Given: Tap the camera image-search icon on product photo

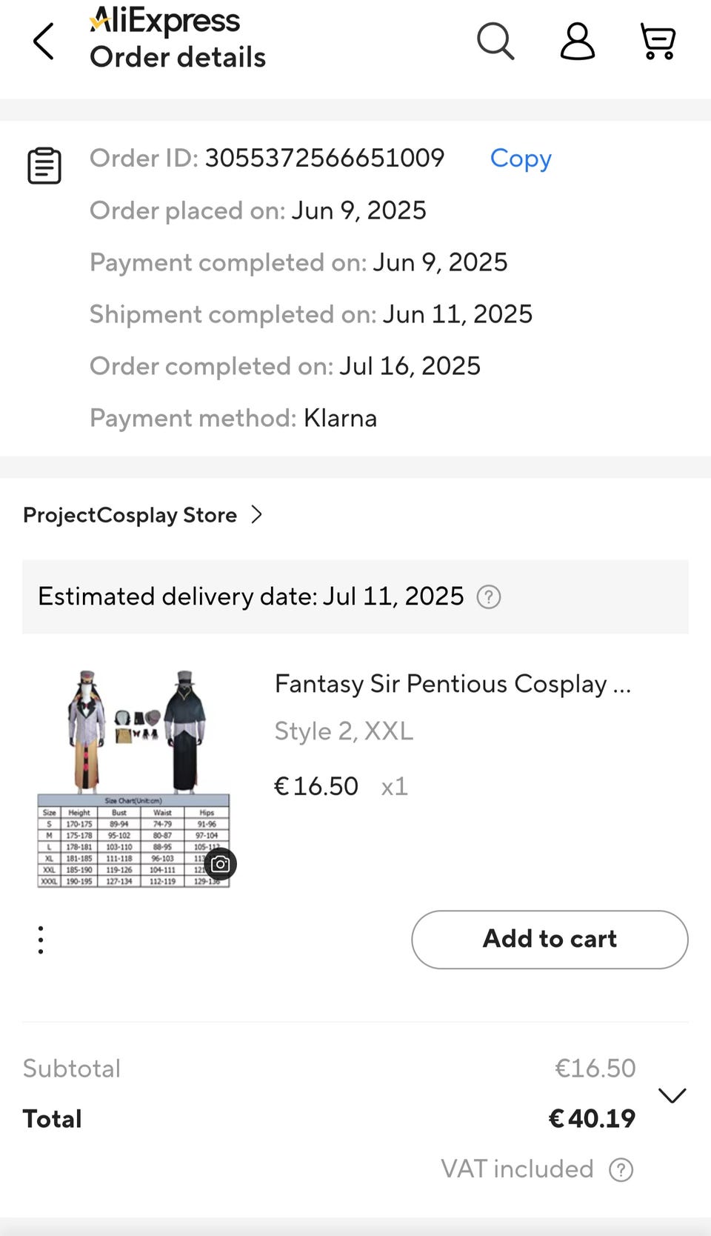Looking at the screenshot, I should (220, 864).
